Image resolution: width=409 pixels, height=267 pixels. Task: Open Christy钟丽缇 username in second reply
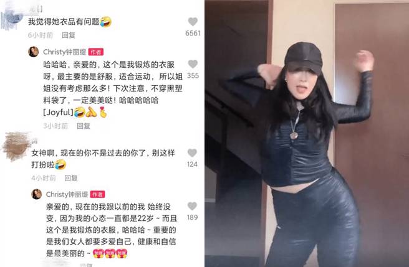67,194
